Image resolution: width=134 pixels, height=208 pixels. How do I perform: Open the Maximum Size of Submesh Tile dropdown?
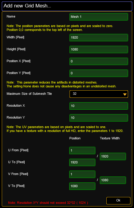(99, 94)
